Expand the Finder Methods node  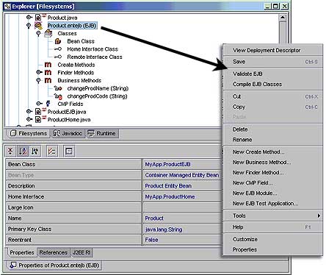39,72
